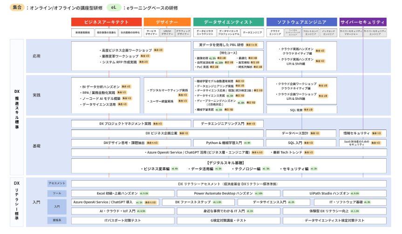Click the SQL 入門 course box
The width and height of the screenshot is (402, 234).
(x=301, y=143)
